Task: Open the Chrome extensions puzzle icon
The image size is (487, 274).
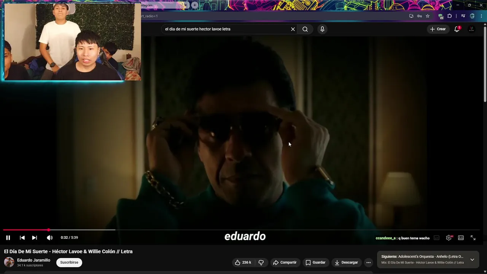Action: (x=450, y=16)
